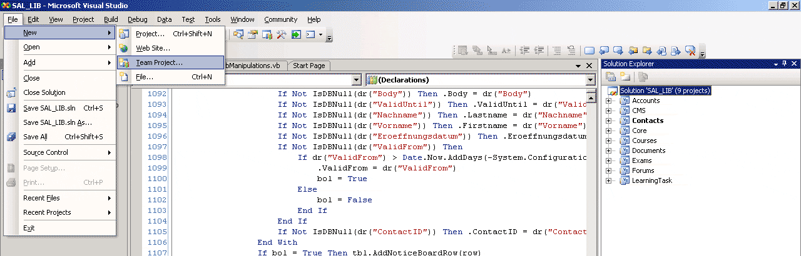The image size is (801, 256).
Task: Click the Command Window toolbar icon
Action: pos(310,34)
